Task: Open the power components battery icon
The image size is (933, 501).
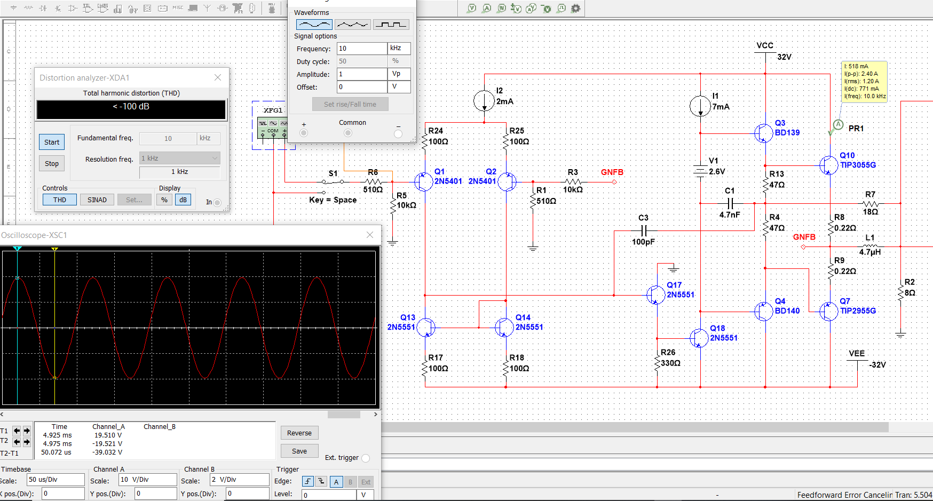Action: [x=163, y=8]
